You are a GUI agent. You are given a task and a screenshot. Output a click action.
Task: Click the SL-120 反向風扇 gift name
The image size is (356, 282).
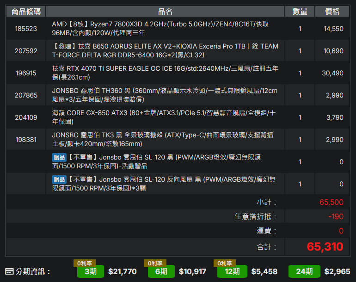164,184
